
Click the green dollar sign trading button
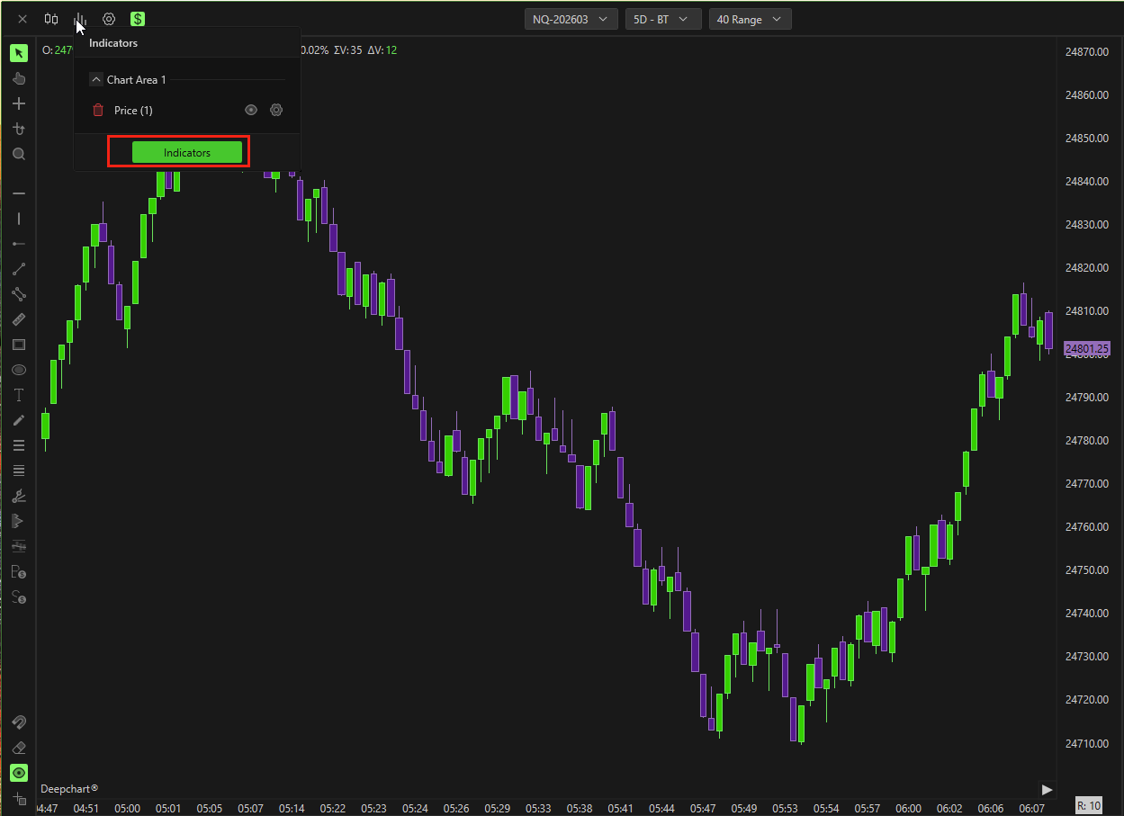point(138,19)
